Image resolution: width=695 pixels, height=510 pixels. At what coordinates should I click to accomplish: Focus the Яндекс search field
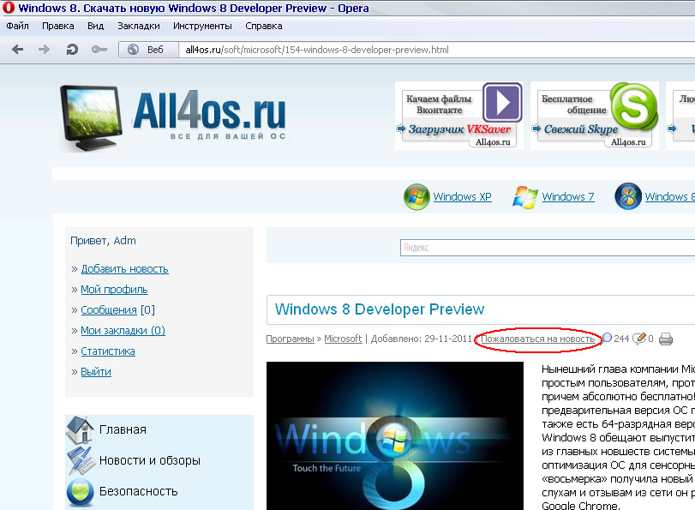click(548, 248)
